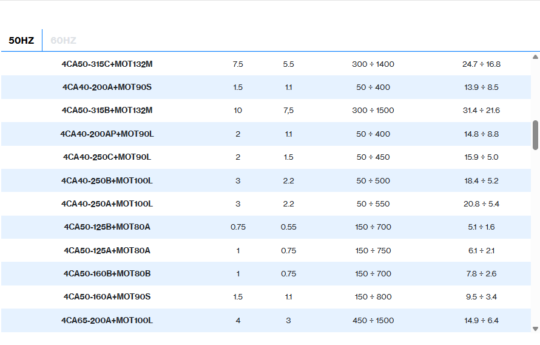Click the 300 ÷ 1400 flow range cell

point(373,64)
